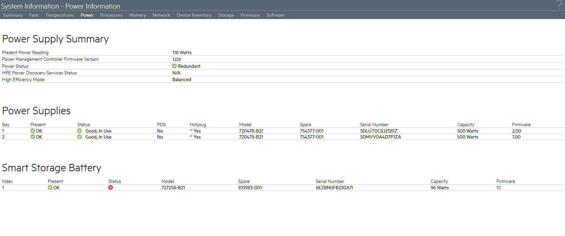Select the 118 Watts power reading value

point(182,52)
